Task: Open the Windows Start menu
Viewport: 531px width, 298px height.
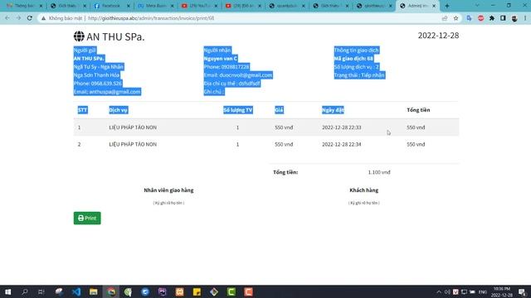Action: coord(7,291)
